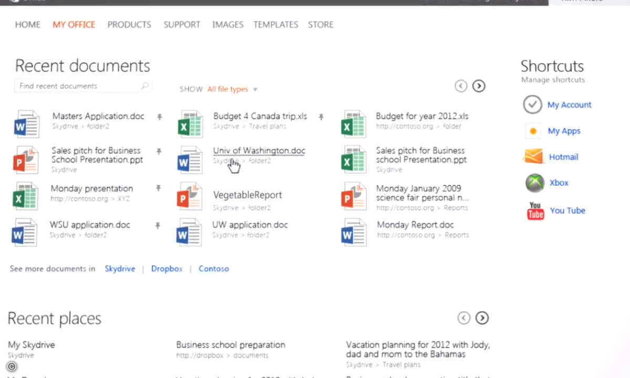Launch Xbox from the Shortcuts panel
The width and height of the screenshot is (630, 378).
(x=534, y=183)
